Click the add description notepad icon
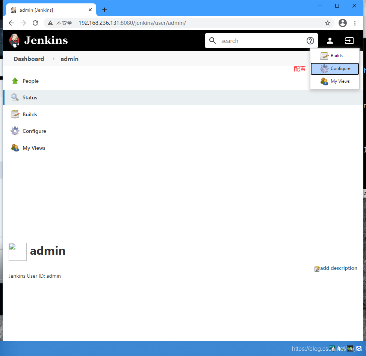Image resolution: width=366 pixels, height=356 pixels. (317, 269)
